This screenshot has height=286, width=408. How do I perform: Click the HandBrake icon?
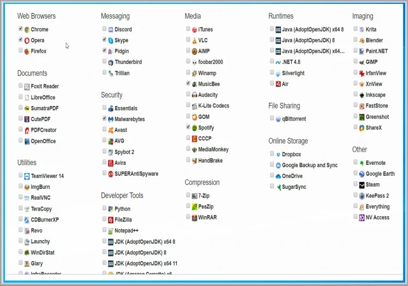click(x=194, y=160)
